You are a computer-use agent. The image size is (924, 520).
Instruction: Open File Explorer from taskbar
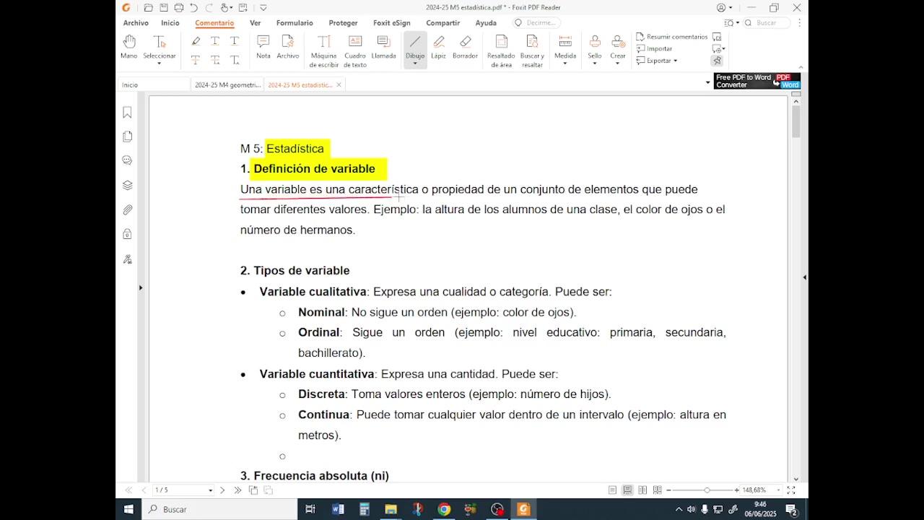click(x=391, y=509)
